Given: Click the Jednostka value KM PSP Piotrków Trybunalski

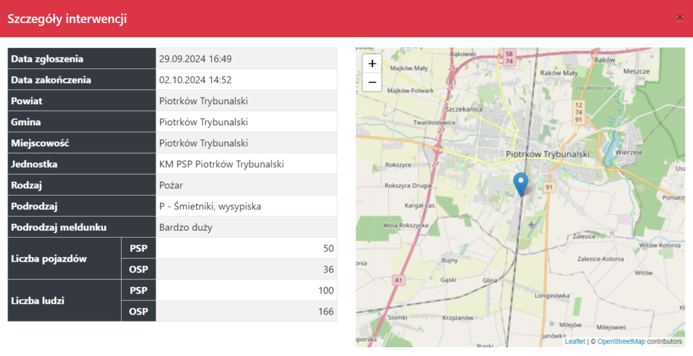Looking at the screenshot, I should pyautogui.click(x=221, y=164).
